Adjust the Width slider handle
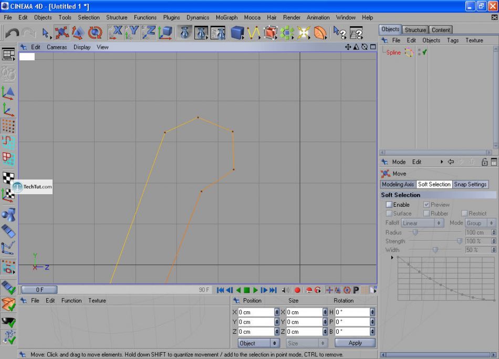The height and width of the screenshot is (359, 499). (x=435, y=250)
